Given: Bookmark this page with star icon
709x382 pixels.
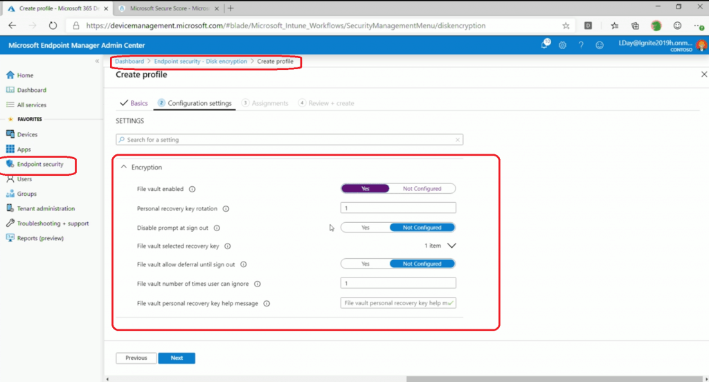Looking at the screenshot, I should (566, 26).
